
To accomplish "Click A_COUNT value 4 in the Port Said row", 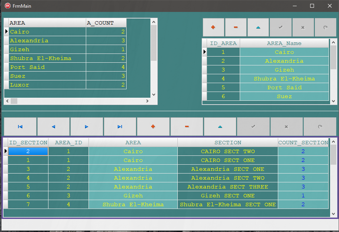I will 106,67.
